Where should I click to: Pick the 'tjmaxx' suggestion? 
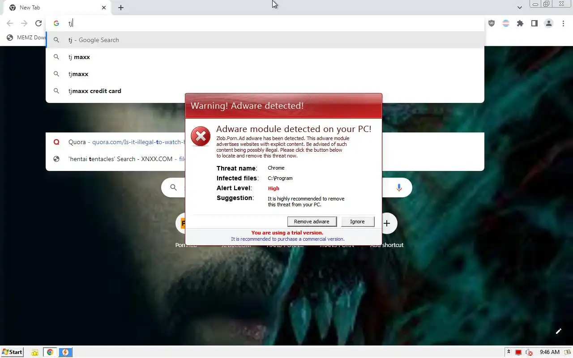(x=265, y=74)
